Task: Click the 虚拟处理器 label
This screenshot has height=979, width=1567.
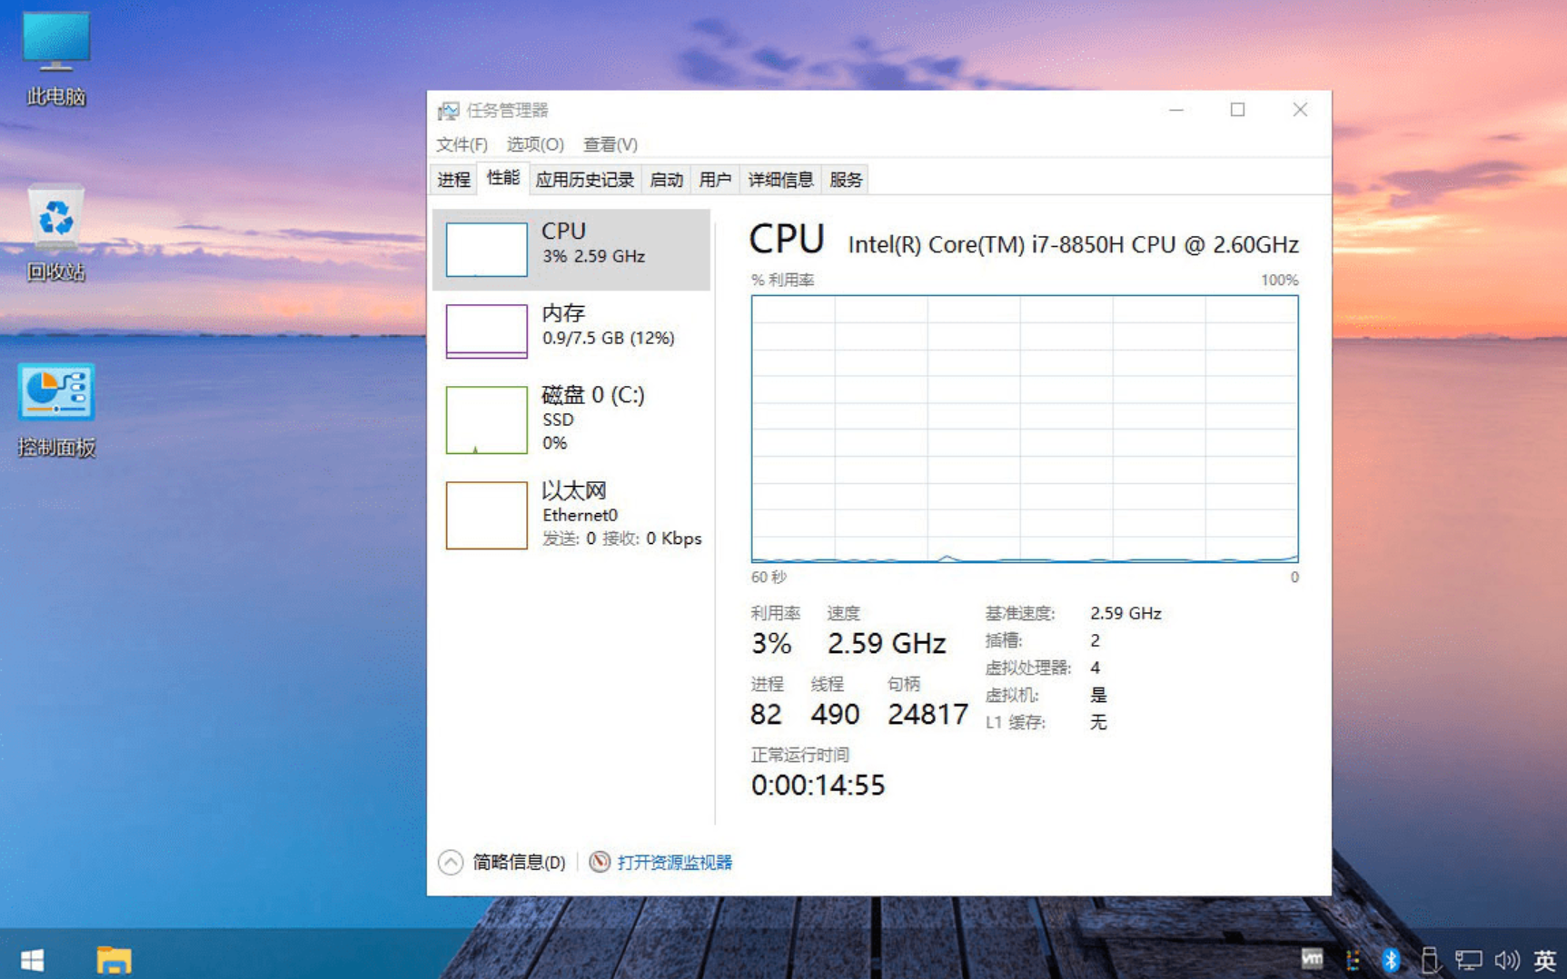Action: [1027, 668]
